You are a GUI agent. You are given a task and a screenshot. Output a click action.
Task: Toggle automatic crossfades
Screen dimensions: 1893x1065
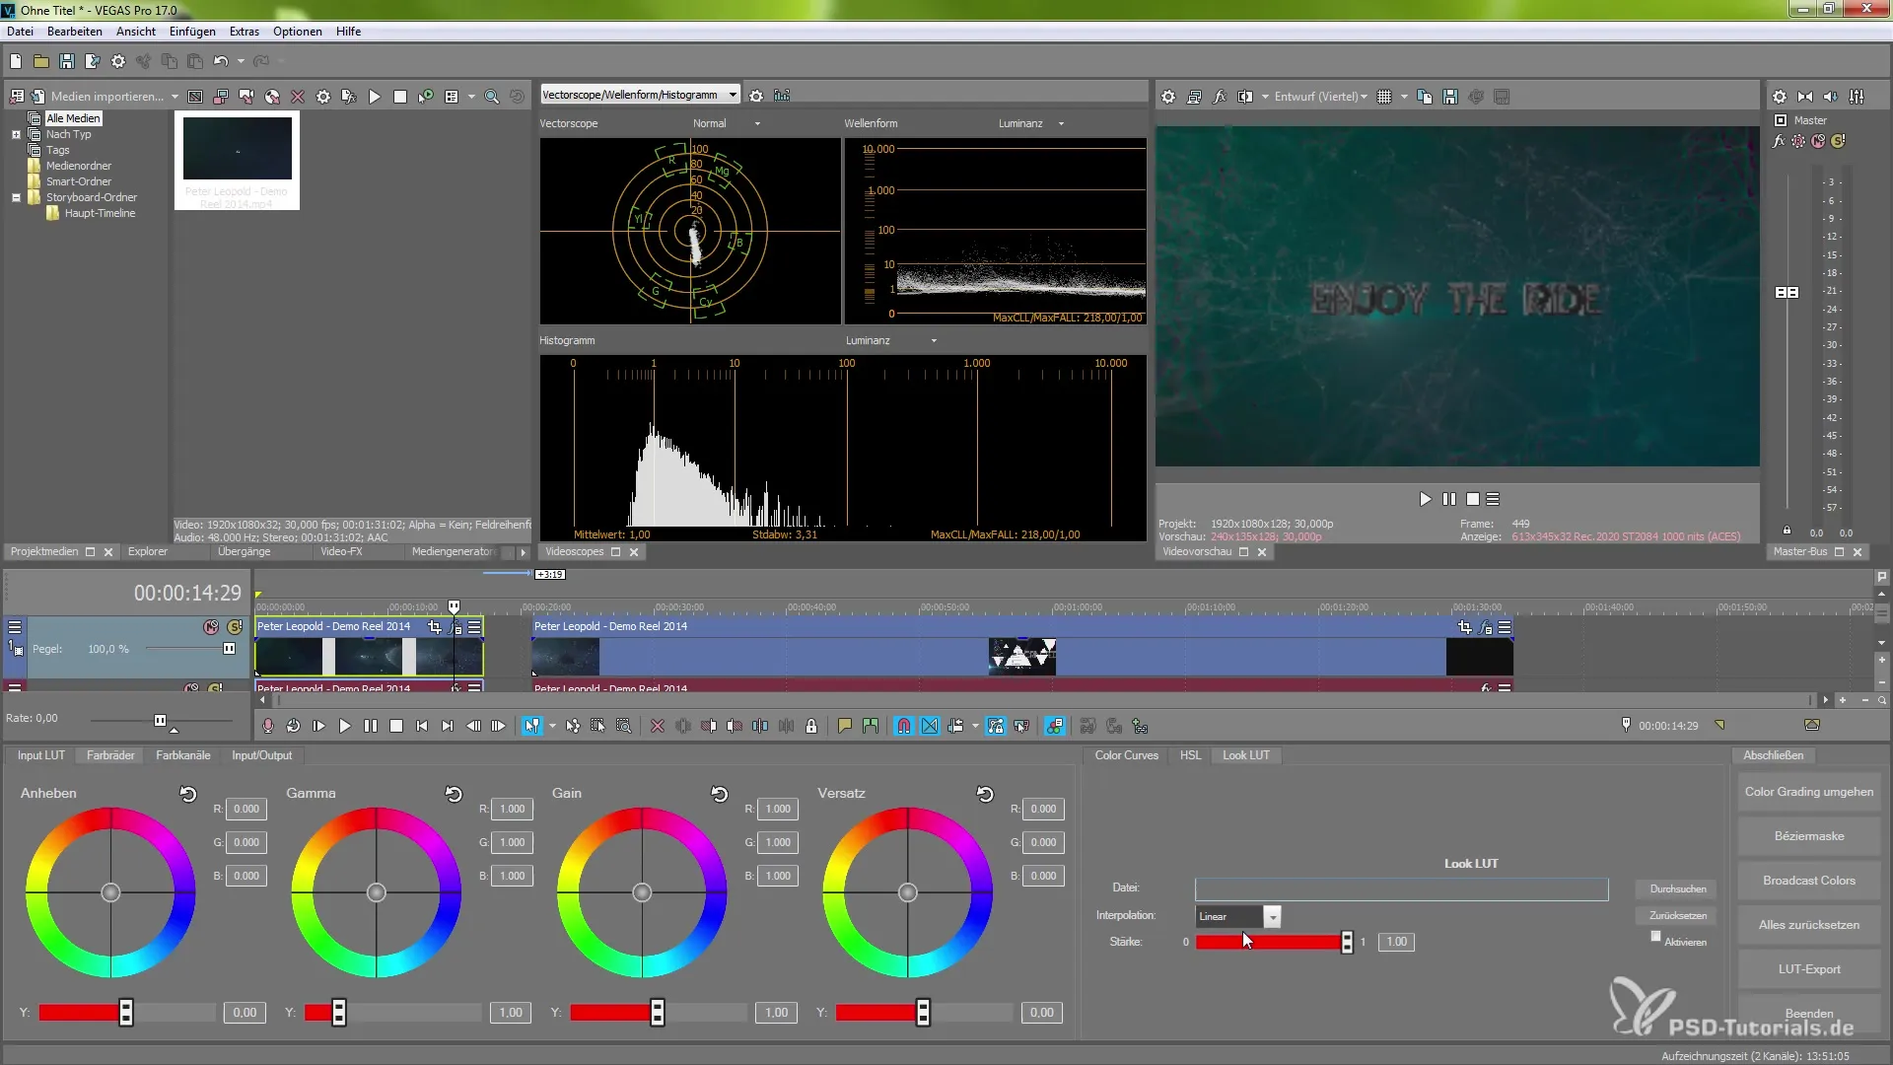[930, 726]
